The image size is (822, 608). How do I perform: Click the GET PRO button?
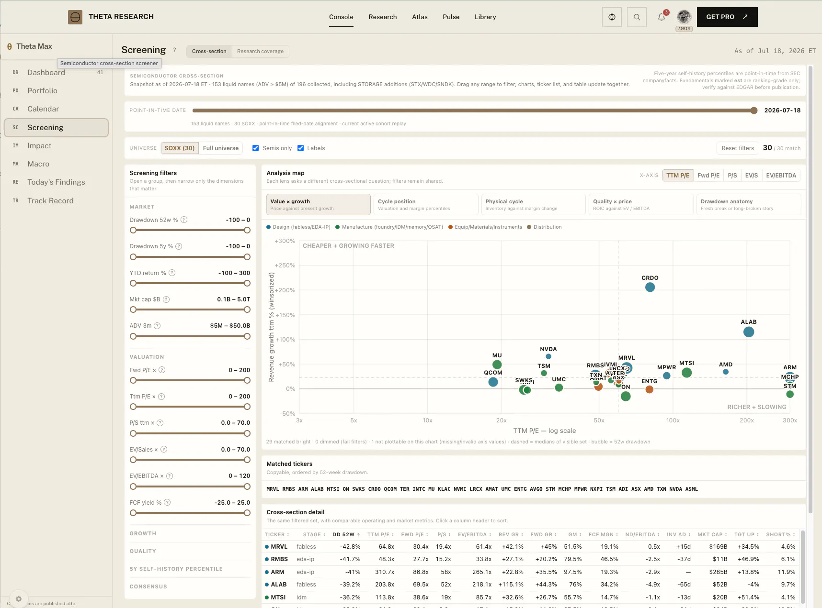coord(727,17)
